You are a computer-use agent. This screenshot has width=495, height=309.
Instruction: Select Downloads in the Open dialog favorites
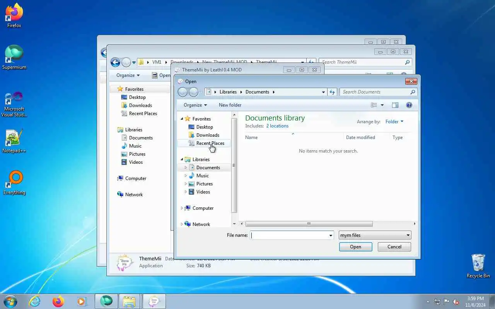click(208, 135)
